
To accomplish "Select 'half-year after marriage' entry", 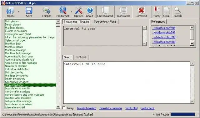I will click(18, 101).
